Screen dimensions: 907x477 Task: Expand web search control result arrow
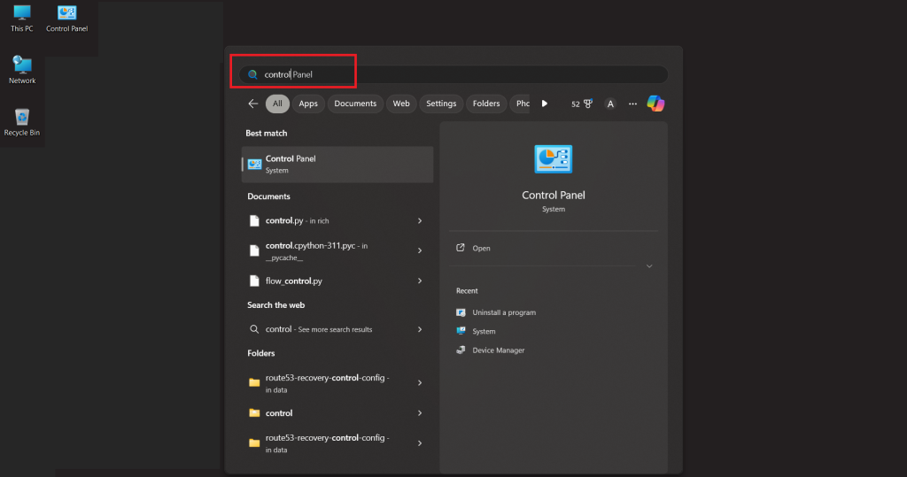[420, 329]
